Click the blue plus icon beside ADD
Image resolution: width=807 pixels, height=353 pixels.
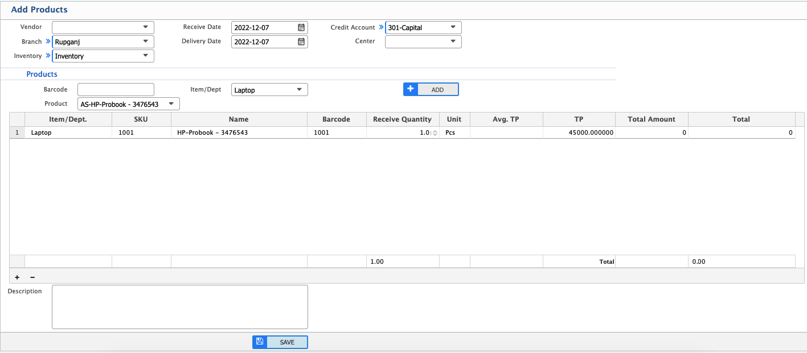410,89
